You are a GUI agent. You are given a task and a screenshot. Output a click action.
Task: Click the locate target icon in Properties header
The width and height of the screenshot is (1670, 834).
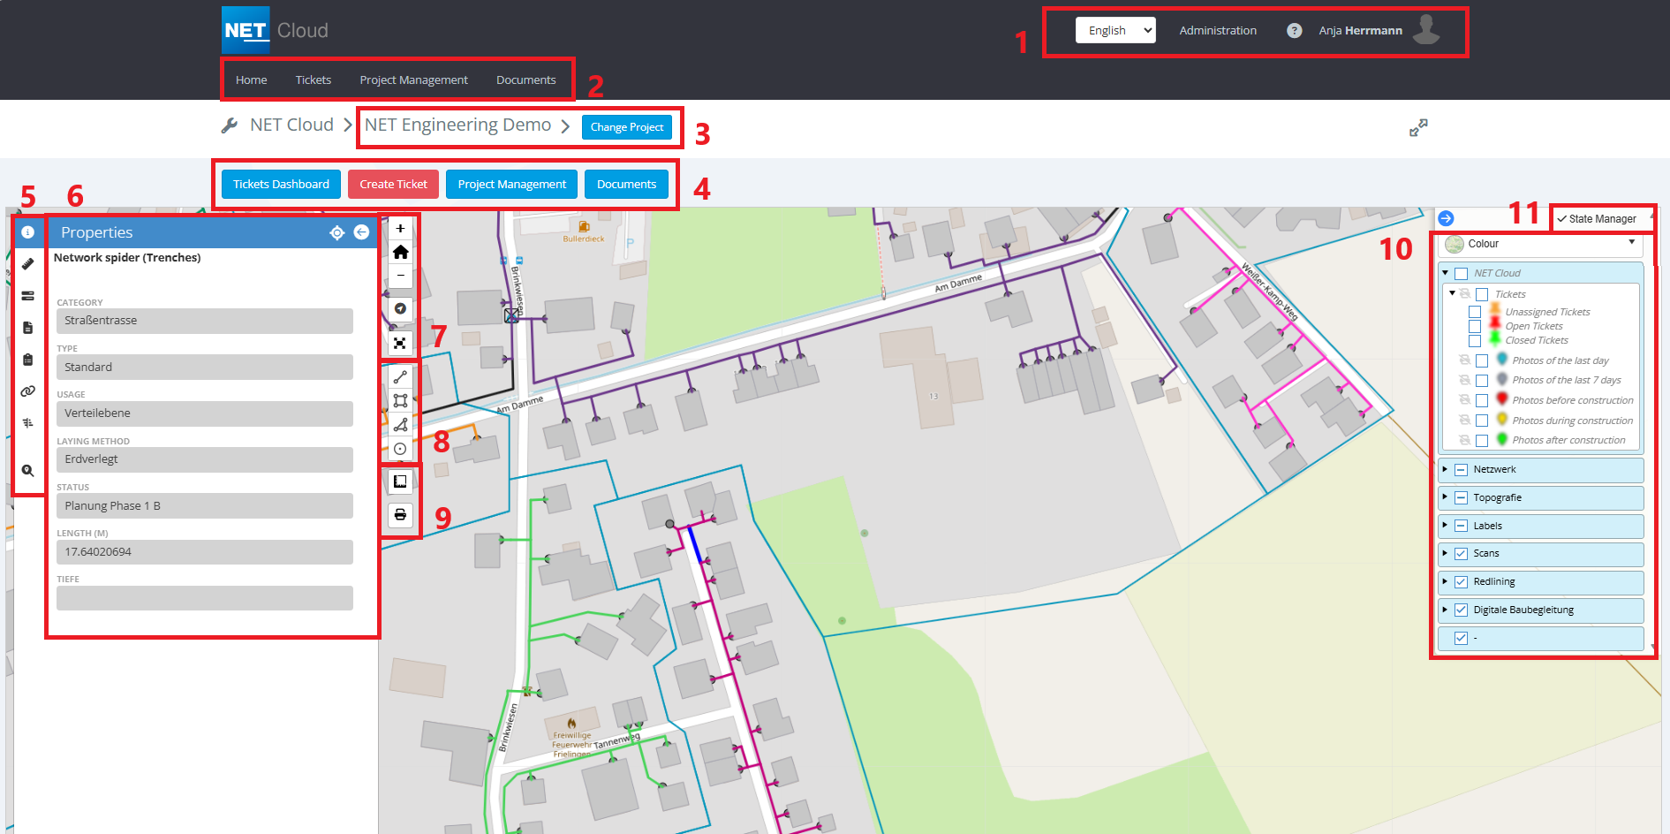coord(336,232)
